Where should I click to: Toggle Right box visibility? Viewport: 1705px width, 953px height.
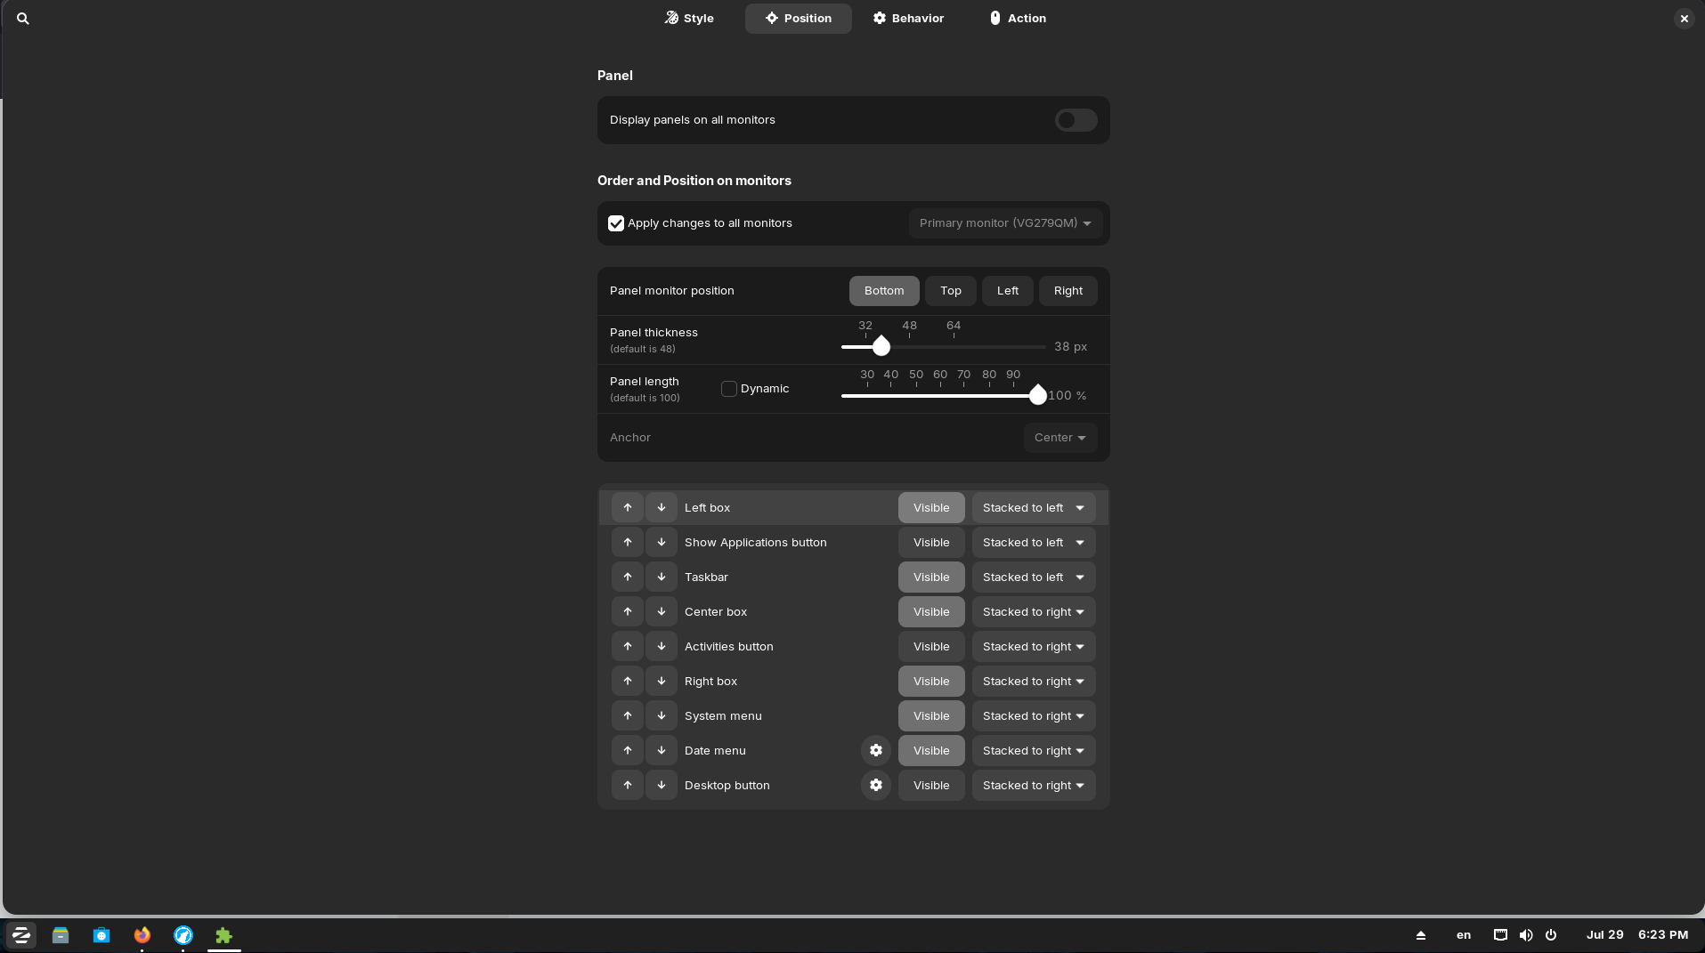pos(931,682)
